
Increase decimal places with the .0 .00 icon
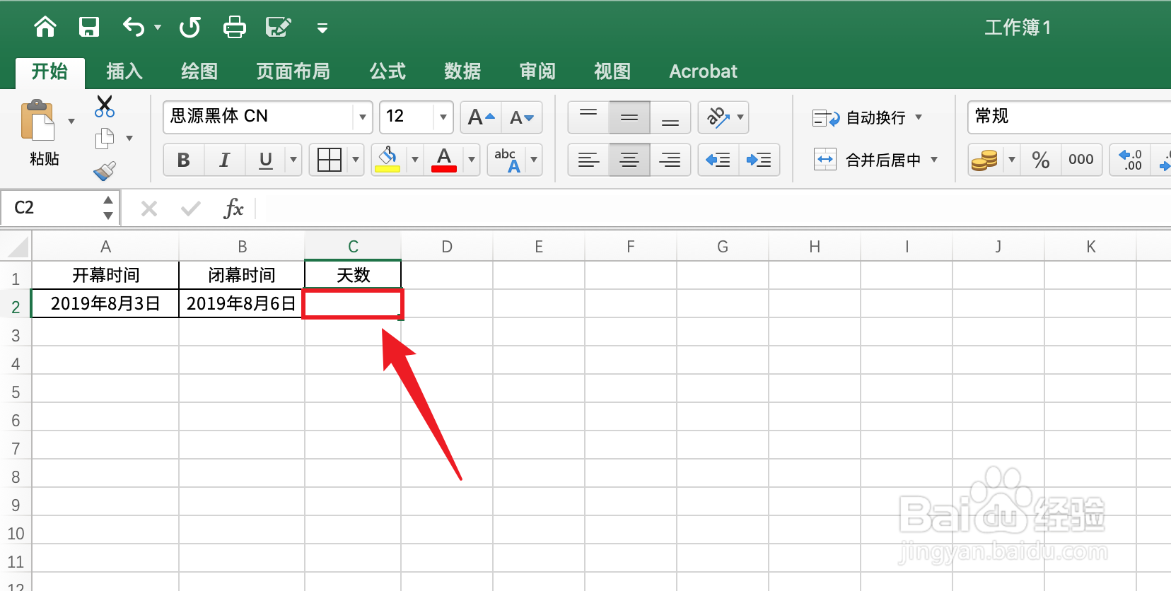pos(1130,160)
